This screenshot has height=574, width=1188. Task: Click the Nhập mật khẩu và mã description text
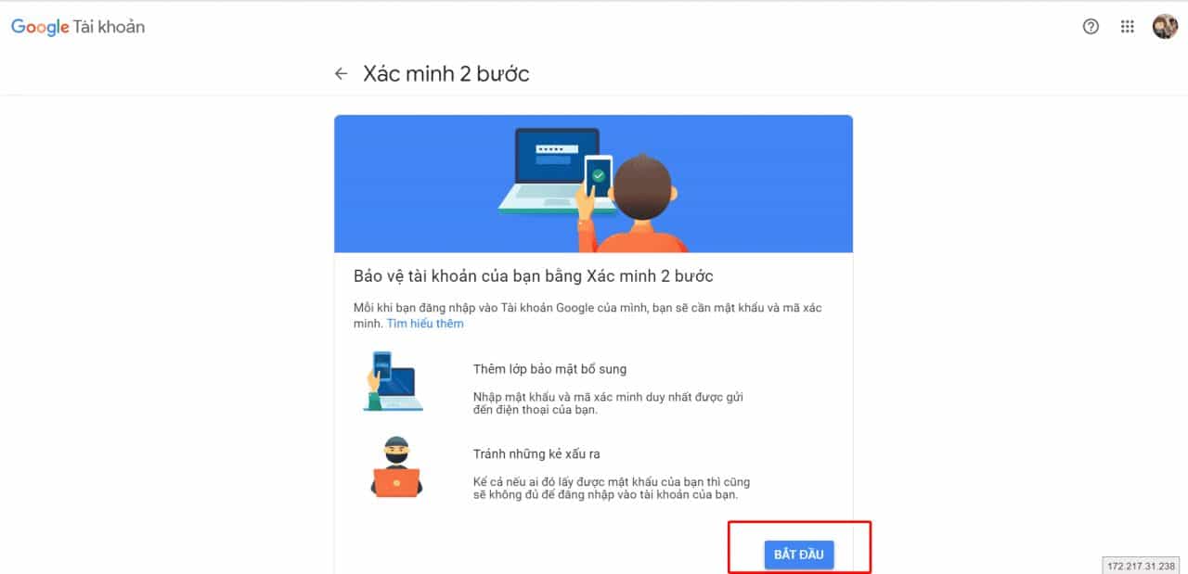pos(609,403)
